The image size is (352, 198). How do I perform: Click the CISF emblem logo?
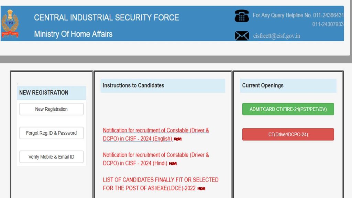click(x=10, y=23)
